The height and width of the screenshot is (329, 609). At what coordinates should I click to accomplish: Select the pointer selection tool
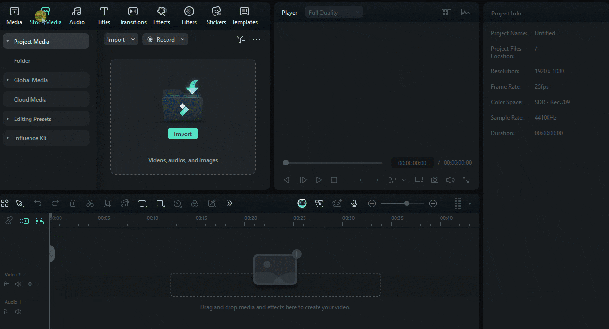20,204
